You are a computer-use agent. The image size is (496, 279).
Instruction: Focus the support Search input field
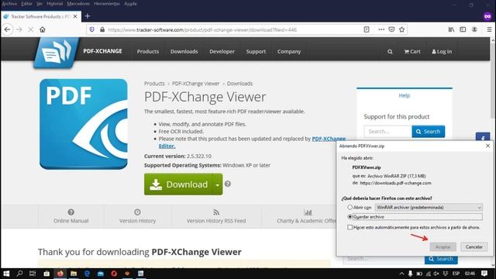(387, 131)
